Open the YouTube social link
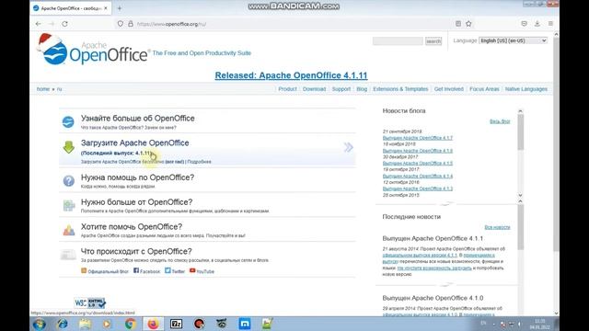 tap(202, 271)
